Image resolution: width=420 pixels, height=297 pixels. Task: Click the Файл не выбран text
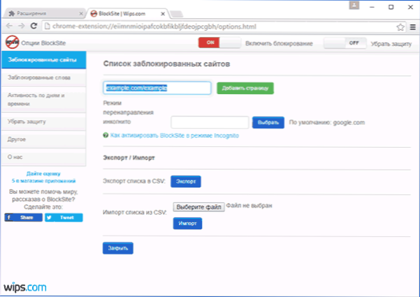249,206
